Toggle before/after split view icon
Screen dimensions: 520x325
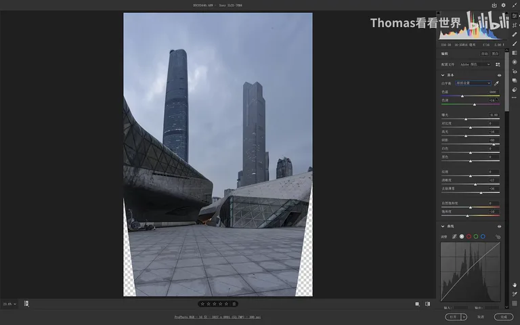(427, 304)
